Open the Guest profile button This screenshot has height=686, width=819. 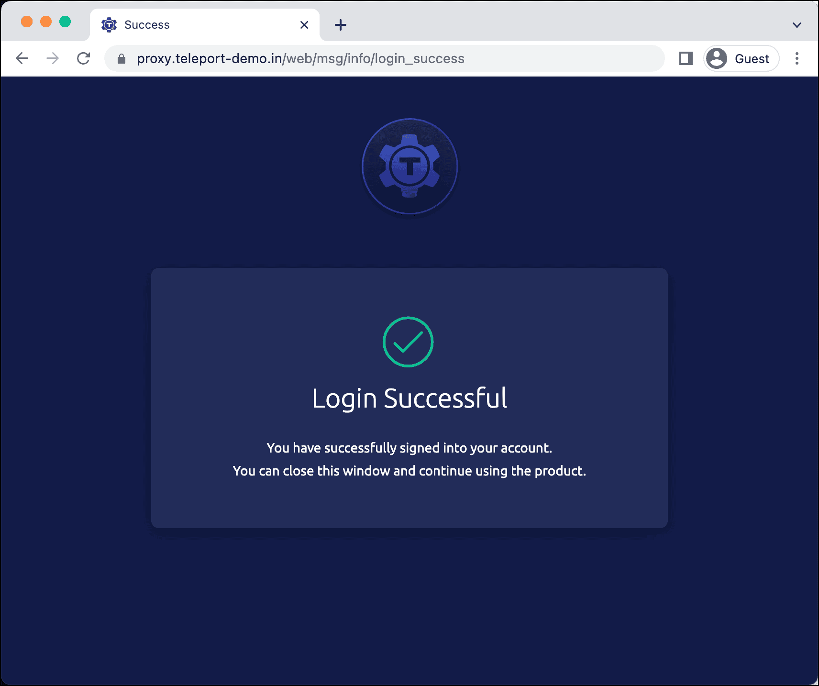coord(741,58)
